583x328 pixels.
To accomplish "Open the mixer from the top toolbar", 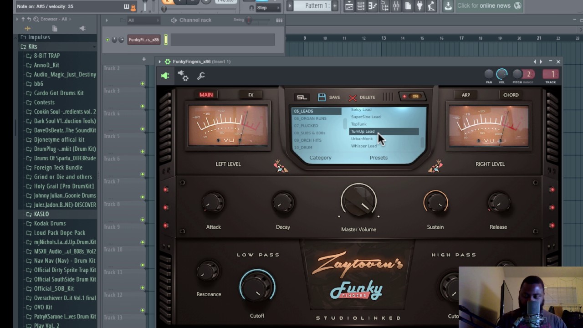I will 396,6.
